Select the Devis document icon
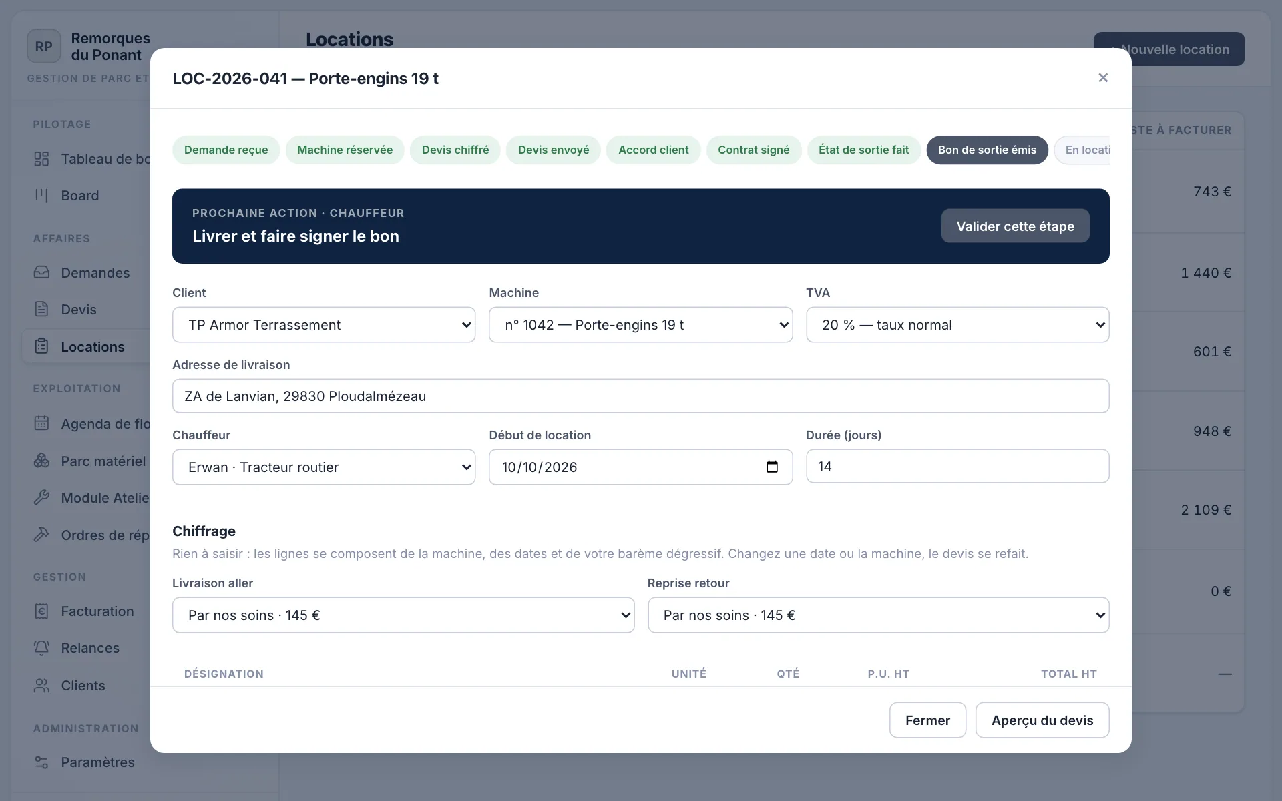 click(x=41, y=309)
